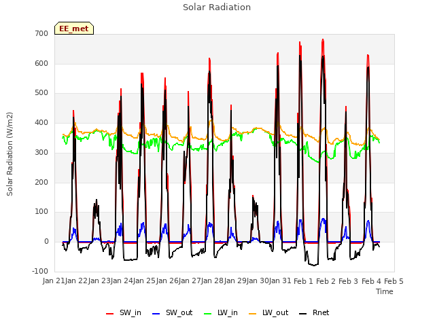Click the Jan 23 x-axis tick label
This screenshot has width=435, height=326.
99,280
